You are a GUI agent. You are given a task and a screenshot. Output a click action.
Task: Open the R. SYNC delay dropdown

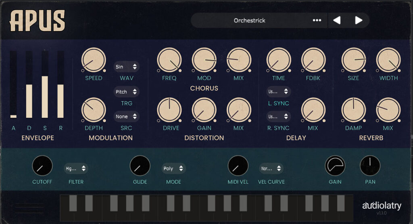pyautogui.click(x=278, y=117)
